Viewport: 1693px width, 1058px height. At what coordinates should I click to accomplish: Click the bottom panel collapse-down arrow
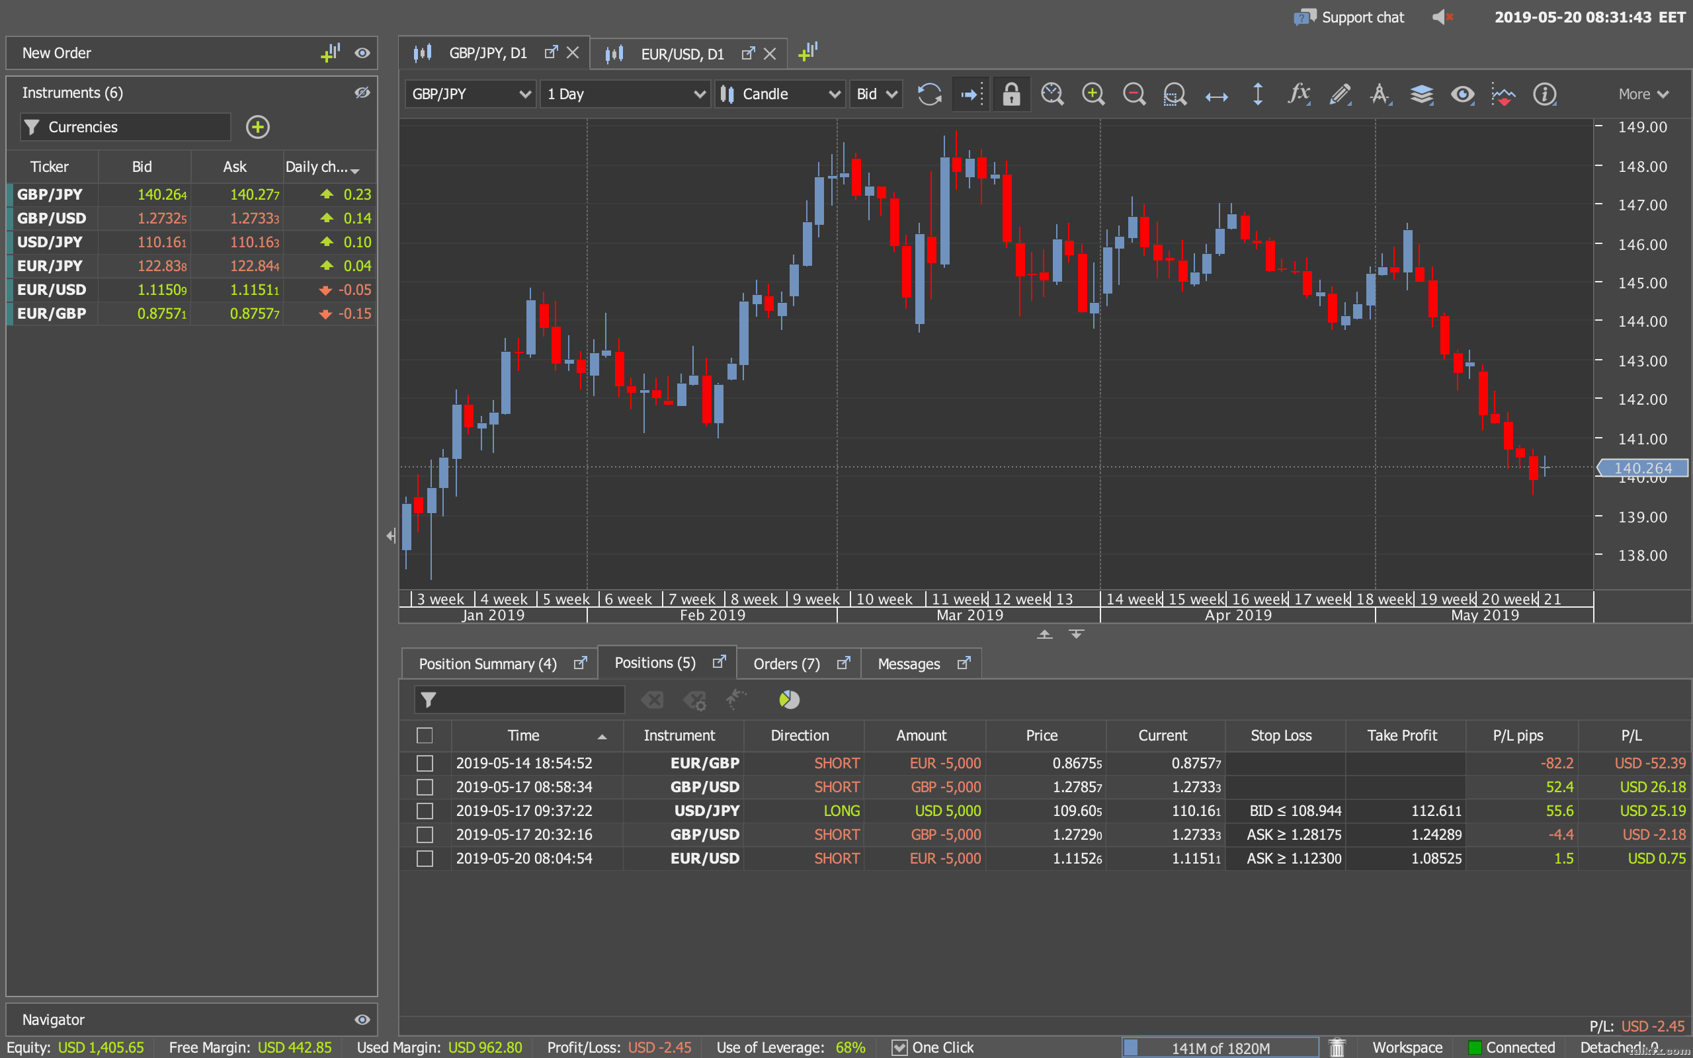[1076, 634]
